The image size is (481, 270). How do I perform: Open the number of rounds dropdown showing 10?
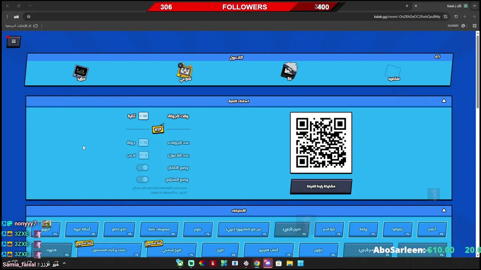click(143, 142)
